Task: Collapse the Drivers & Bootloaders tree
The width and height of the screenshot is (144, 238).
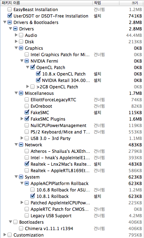Action: [5, 22]
